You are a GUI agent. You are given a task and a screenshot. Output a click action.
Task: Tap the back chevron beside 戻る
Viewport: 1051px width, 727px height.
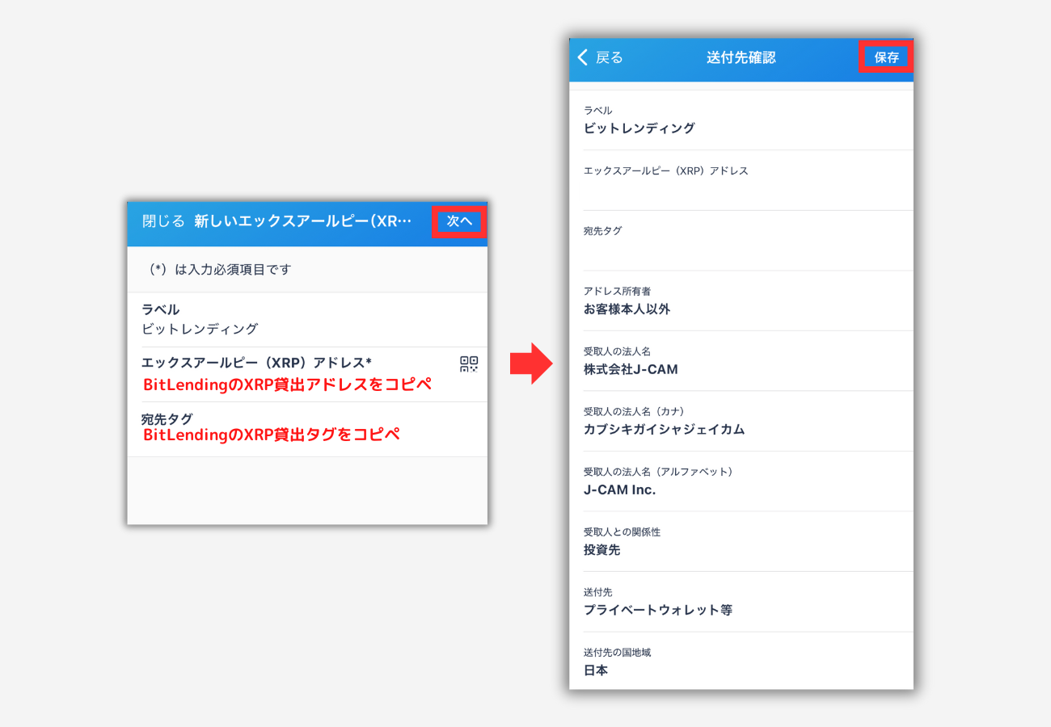(583, 57)
